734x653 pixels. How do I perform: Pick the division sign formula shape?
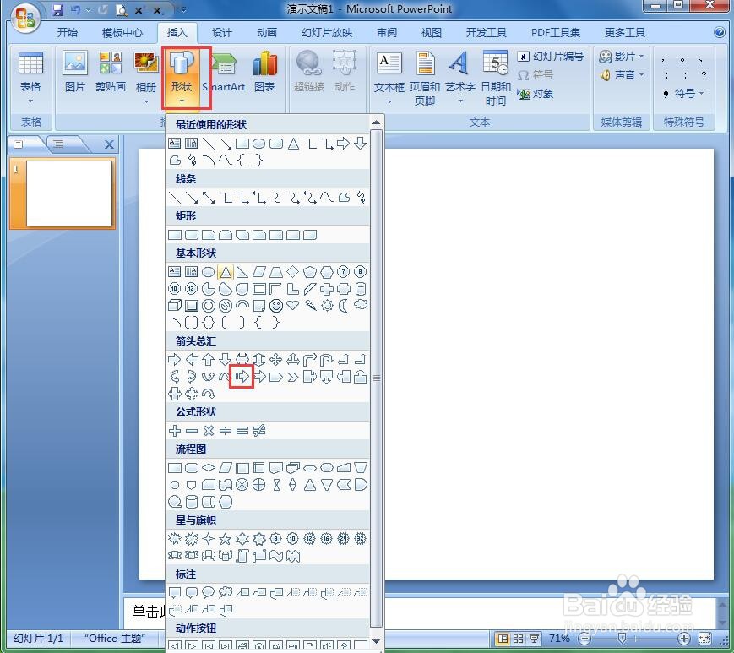tap(226, 430)
